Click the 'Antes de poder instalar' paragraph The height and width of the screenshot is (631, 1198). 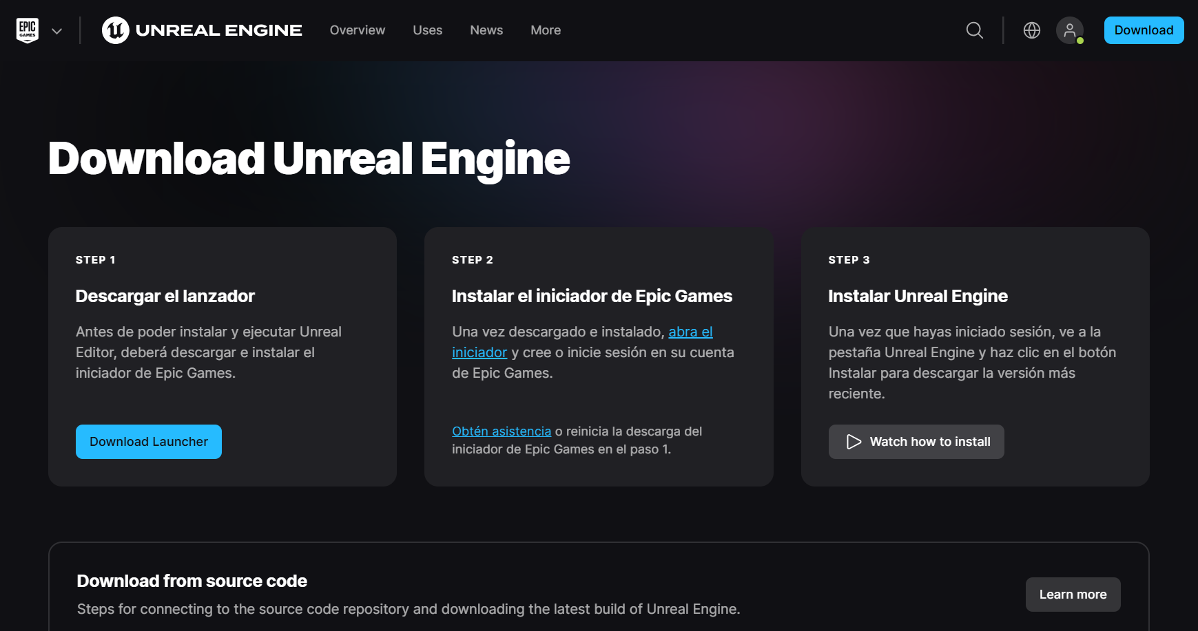209,352
